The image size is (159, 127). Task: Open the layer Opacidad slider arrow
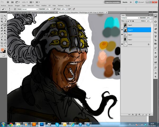coord(152,18)
